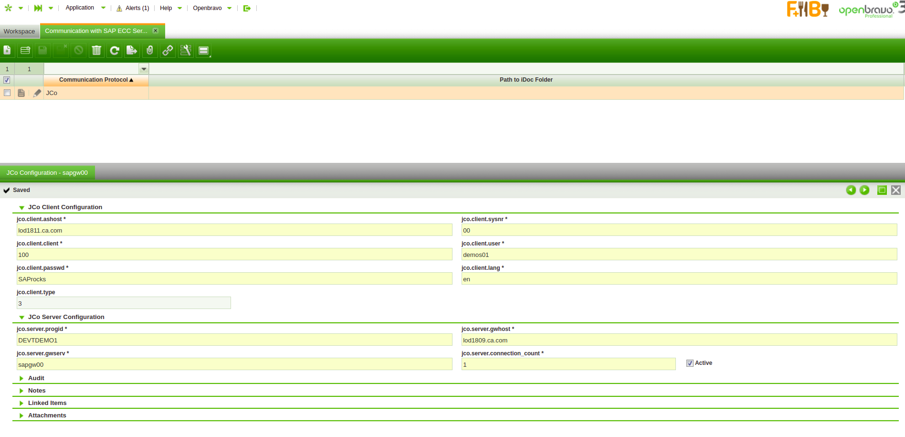
Task: Click the jco.client.ashost input field
Action: pyautogui.click(x=234, y=230)
